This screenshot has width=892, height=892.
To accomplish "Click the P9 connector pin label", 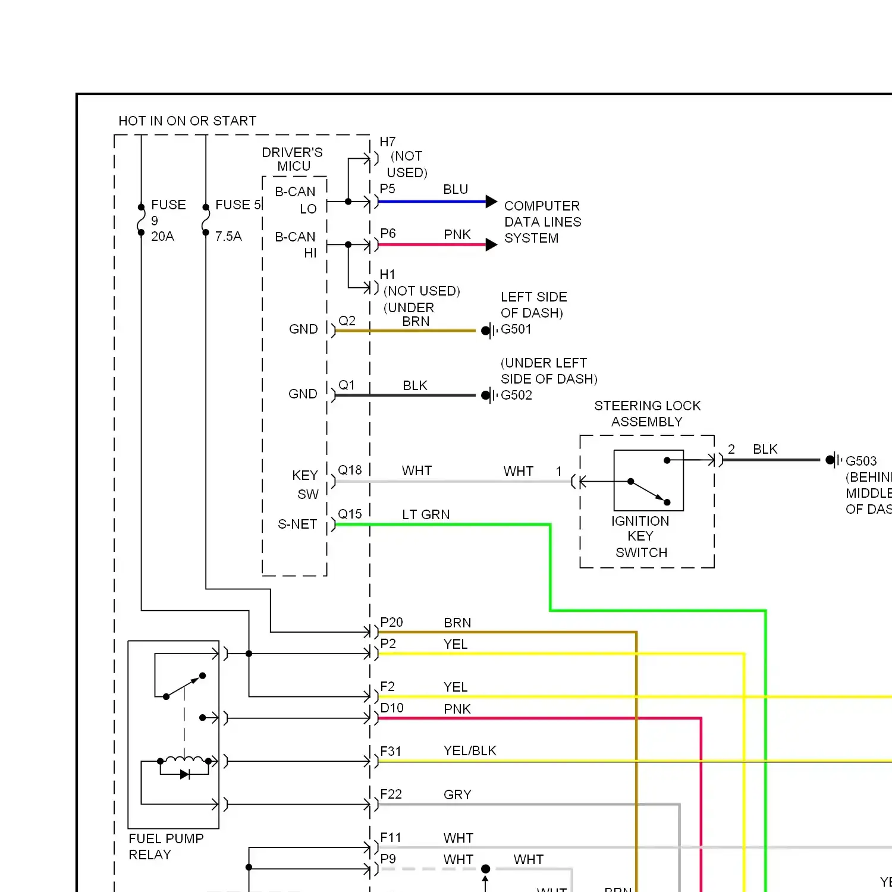I will tap(388, 859).
